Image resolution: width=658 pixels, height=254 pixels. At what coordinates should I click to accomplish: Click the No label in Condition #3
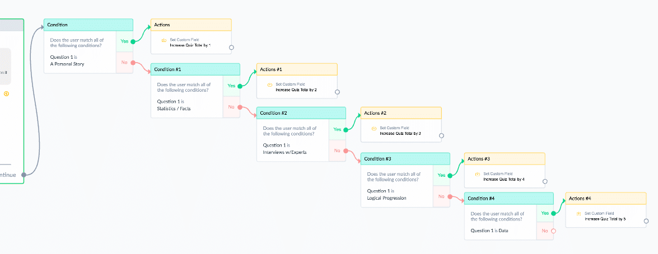click(441, 196)
